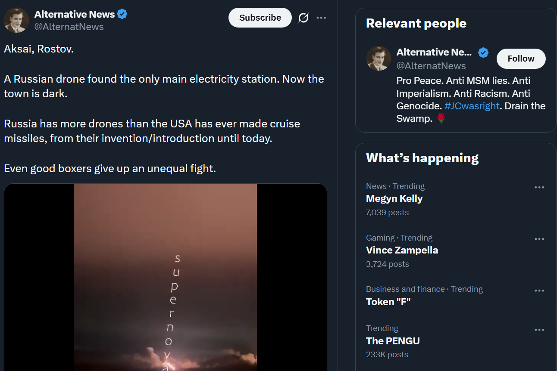Open more options for Vince Zampella trend

(539, 239)
